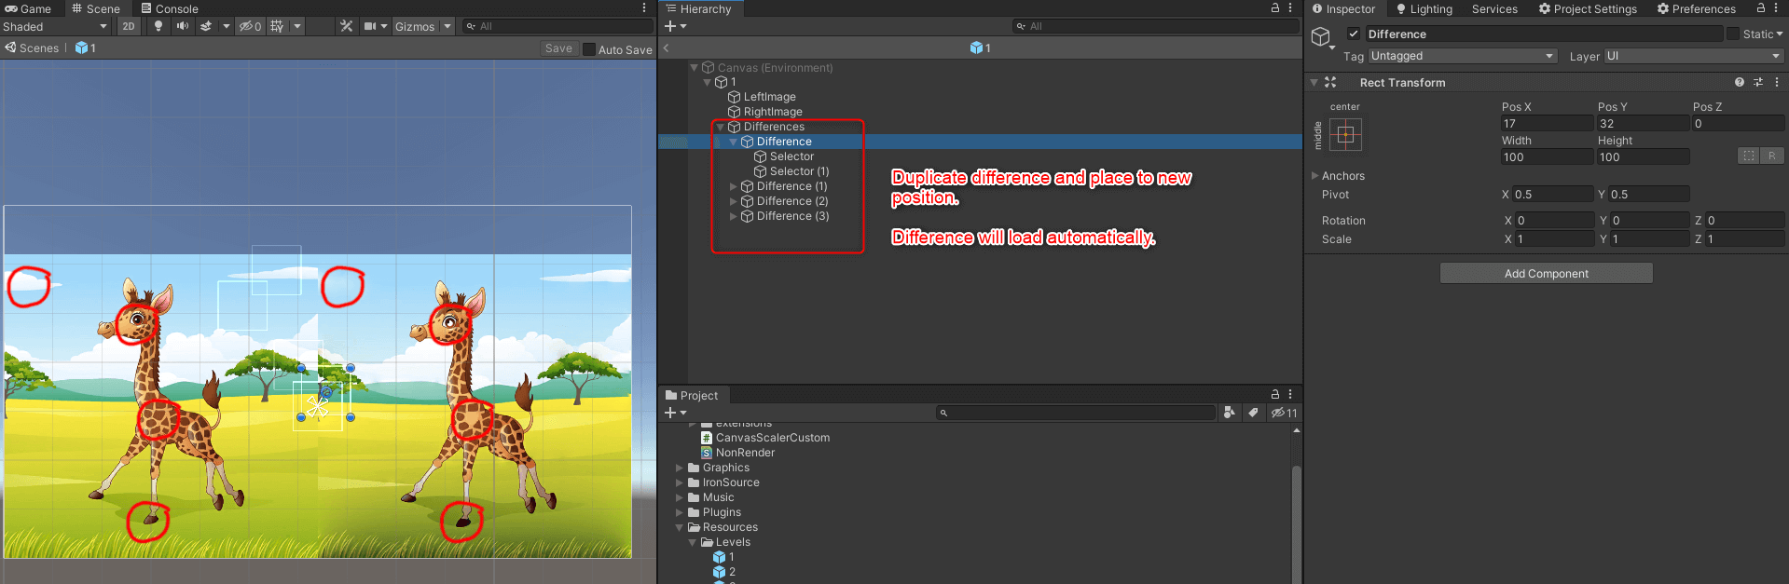Screen dimensions: 1789x584
Task: Click the Add Component button
Action: [x=1546, y=273]
